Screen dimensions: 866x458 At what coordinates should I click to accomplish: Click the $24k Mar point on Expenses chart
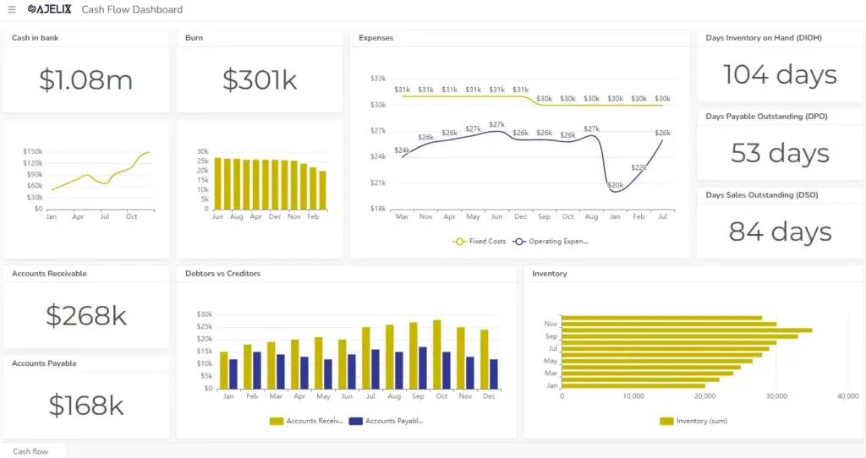[x=403, y=157]
